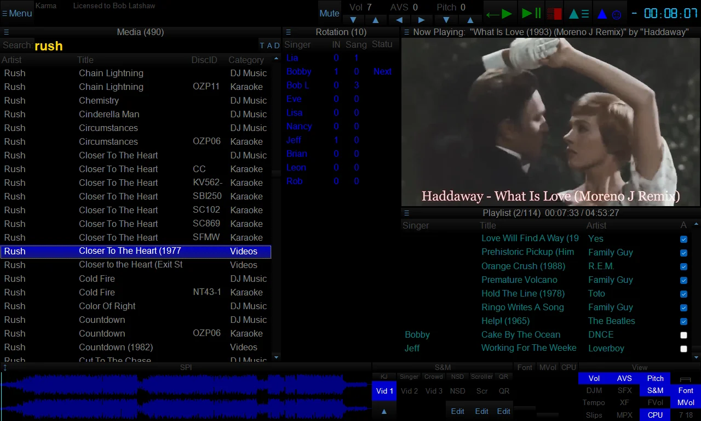Click the T A D search filter

tap(269, 45)
